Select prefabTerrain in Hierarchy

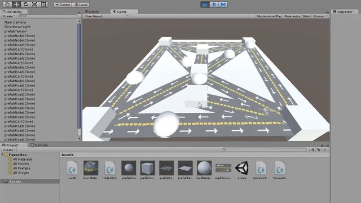point(15,31)
